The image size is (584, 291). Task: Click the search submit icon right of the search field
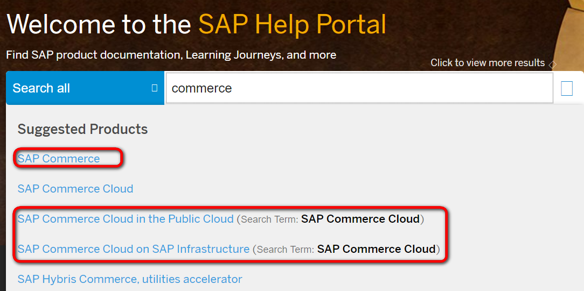click(567, 88)
